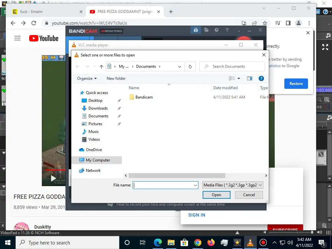Screen dimensions: 332x249
Task: Select Downloads in navigation pane
Action: 98,108
